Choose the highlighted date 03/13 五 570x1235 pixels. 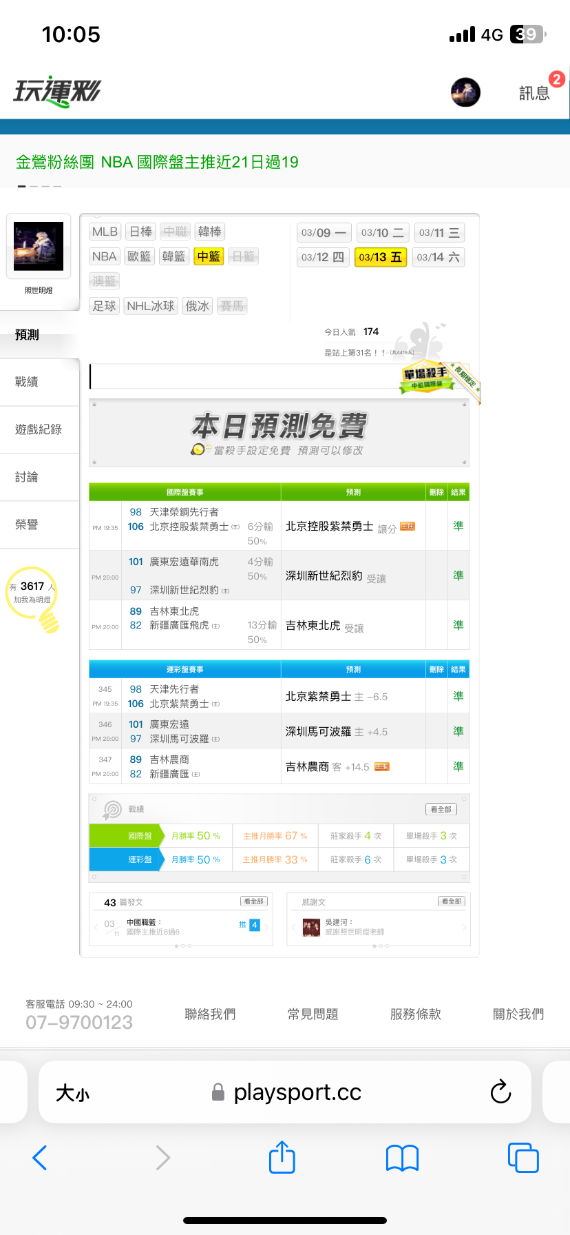(x=381, y=257)
